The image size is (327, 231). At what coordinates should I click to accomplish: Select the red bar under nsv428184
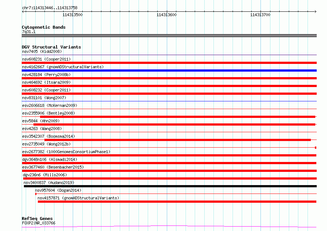click(x=169, y=78)
